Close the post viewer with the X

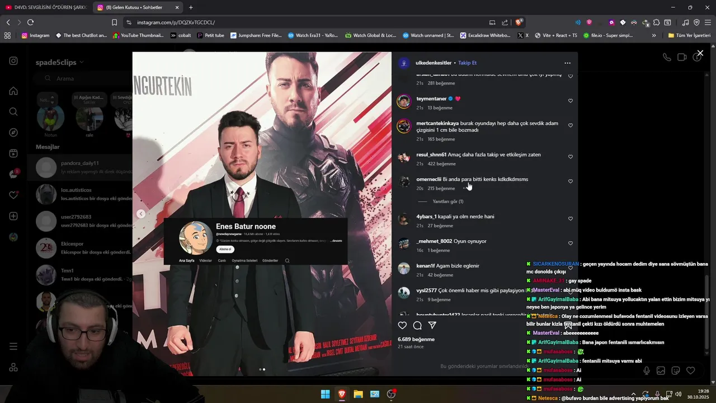tap(700, 53)
